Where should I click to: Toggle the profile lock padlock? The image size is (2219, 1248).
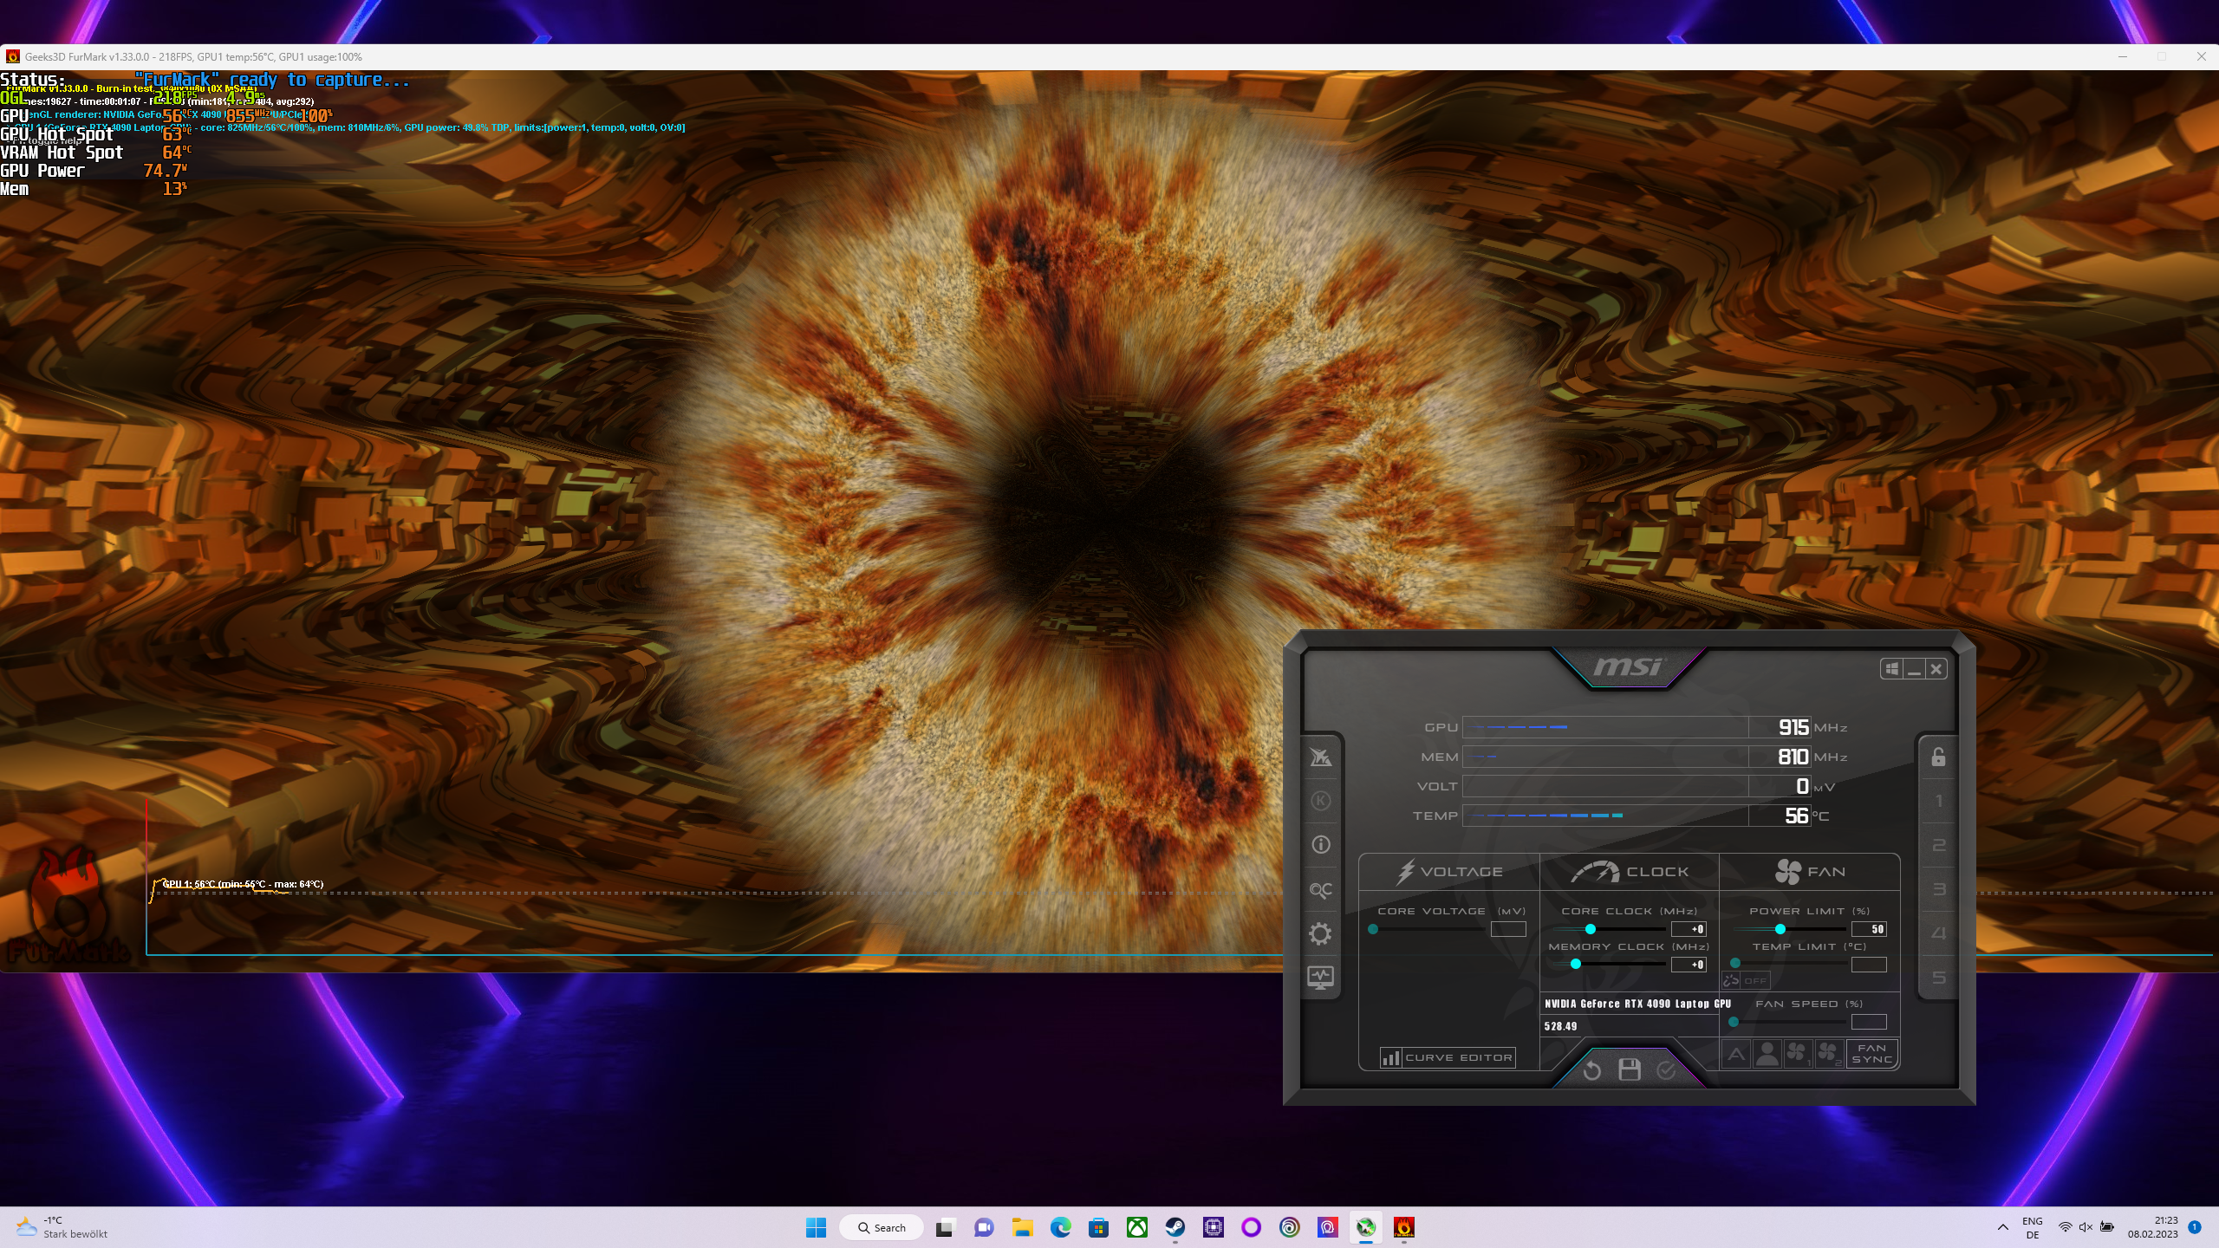coord(1938,757)
